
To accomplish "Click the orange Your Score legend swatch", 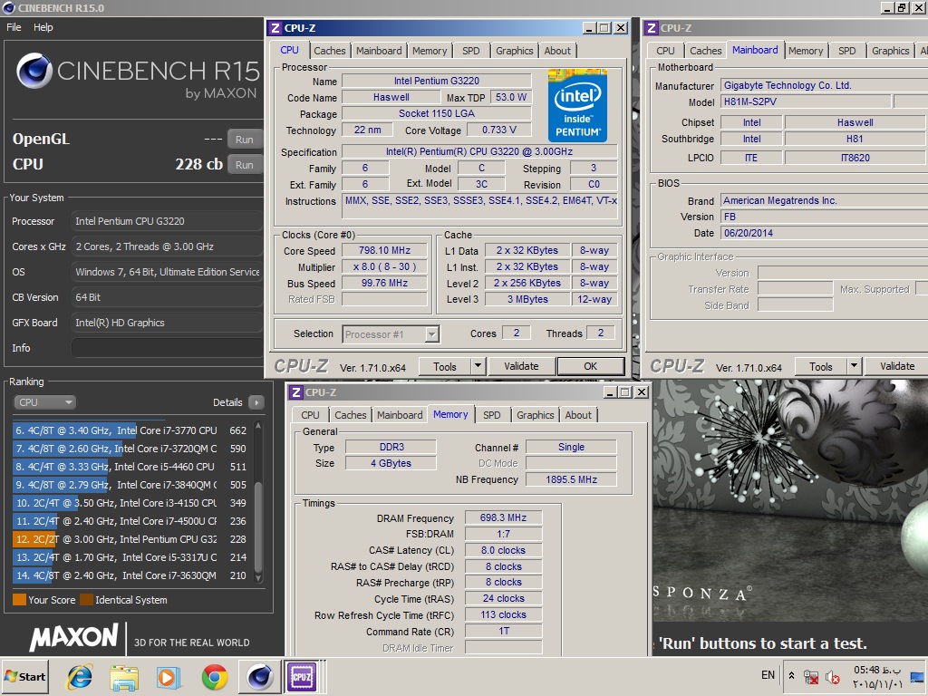I will pyautogui.click(x=20, y=600).
